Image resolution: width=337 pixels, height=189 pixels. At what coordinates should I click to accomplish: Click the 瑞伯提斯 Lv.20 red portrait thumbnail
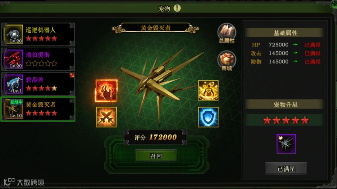(13, 59)
